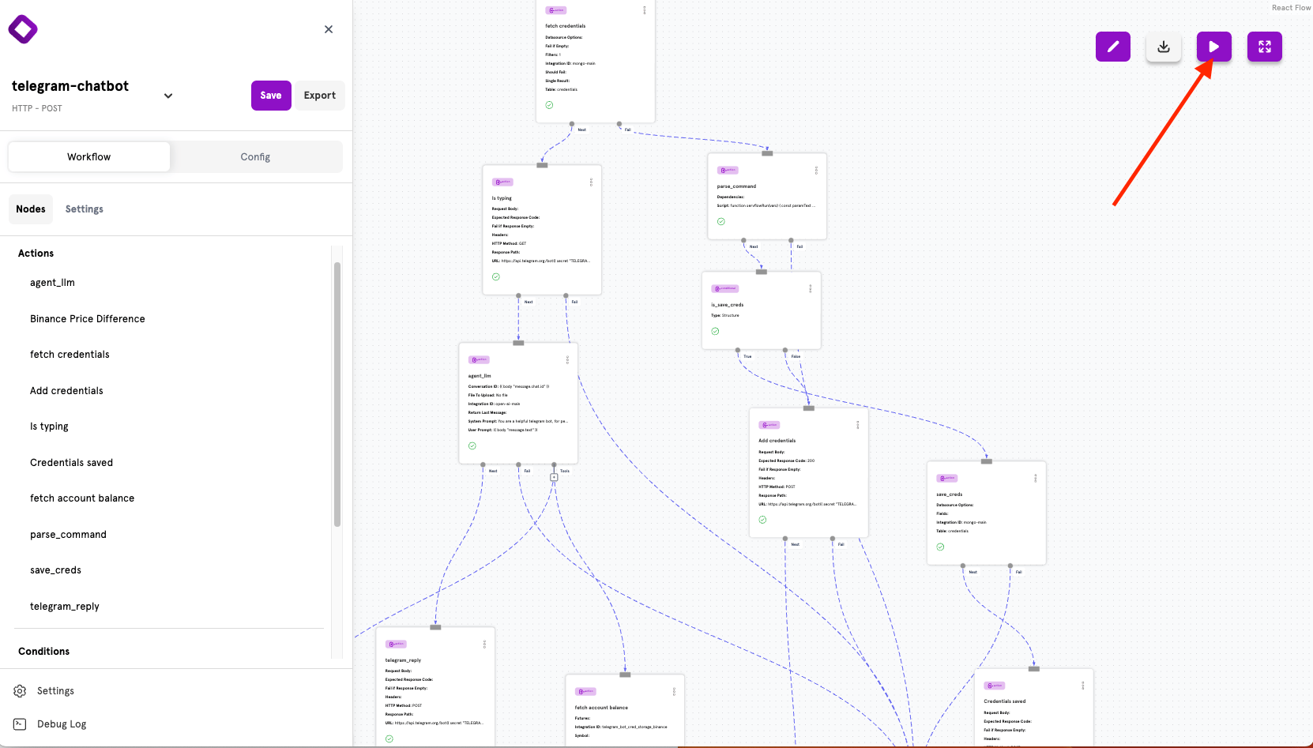Open options menu on telegram_reply node
The width and height of the screenshot is (1313, 748).
[x=484, y=645]
